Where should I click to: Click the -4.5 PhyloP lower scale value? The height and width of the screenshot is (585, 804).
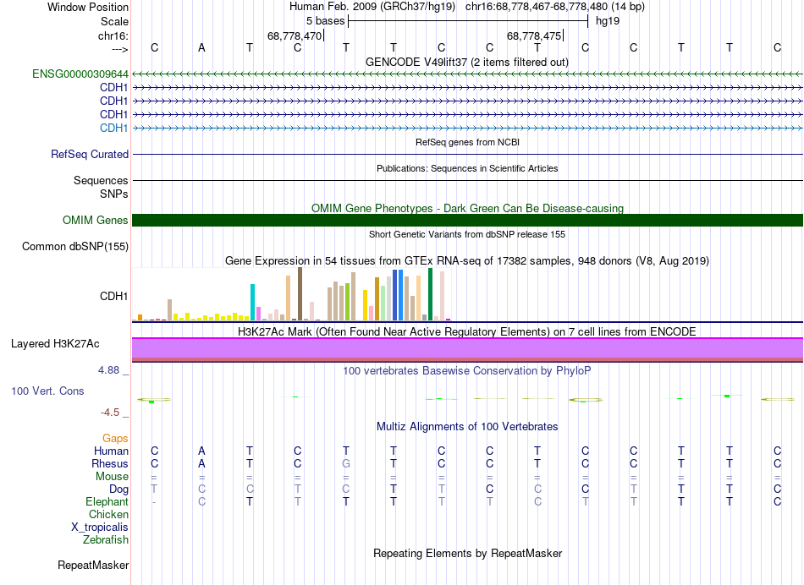click(x=110, y=413)
